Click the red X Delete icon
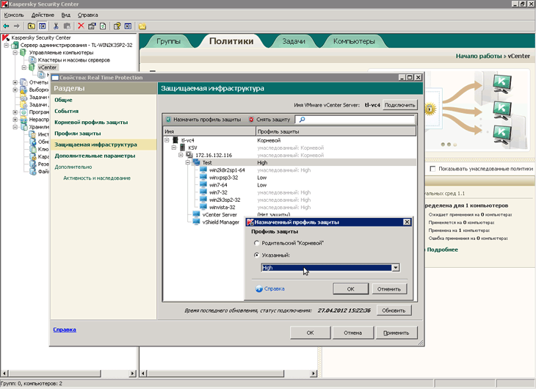Viewport: 536px width, 389px height. click(81, 26)
